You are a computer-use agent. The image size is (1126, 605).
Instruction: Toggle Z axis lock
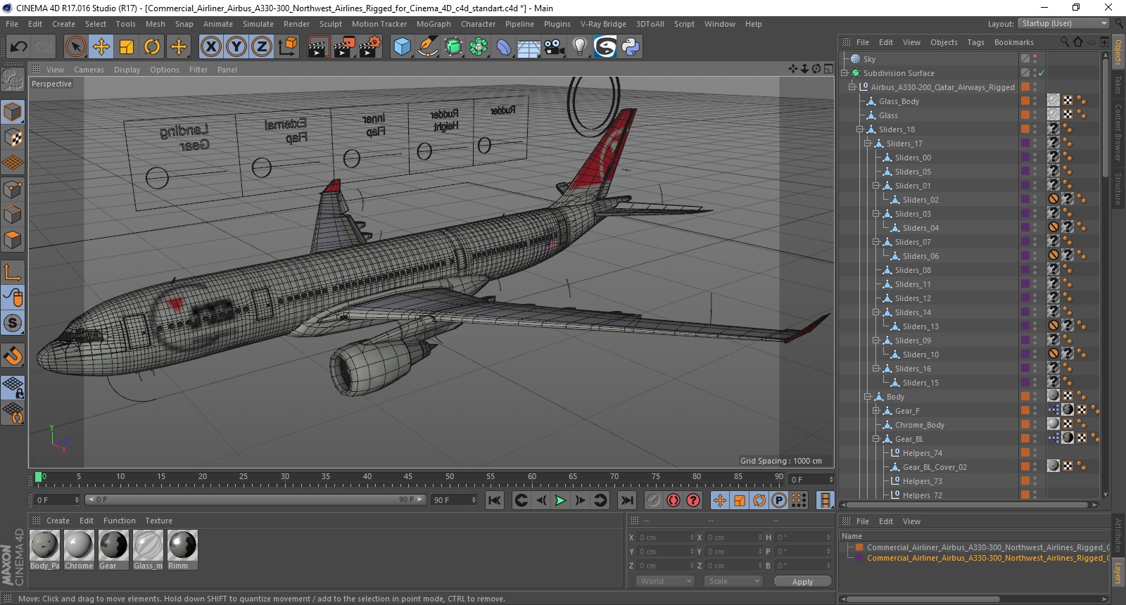[x=262, y=47]
